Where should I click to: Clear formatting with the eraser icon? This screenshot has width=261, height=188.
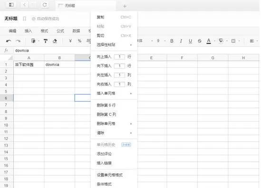tap(55, 41)
